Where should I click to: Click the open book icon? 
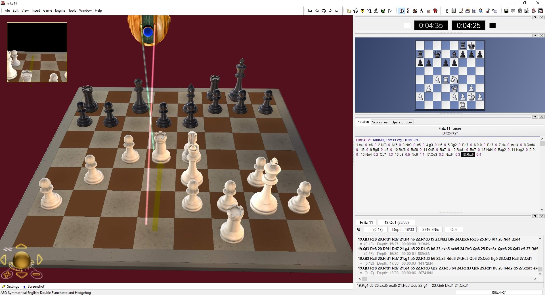click(454, 11)
